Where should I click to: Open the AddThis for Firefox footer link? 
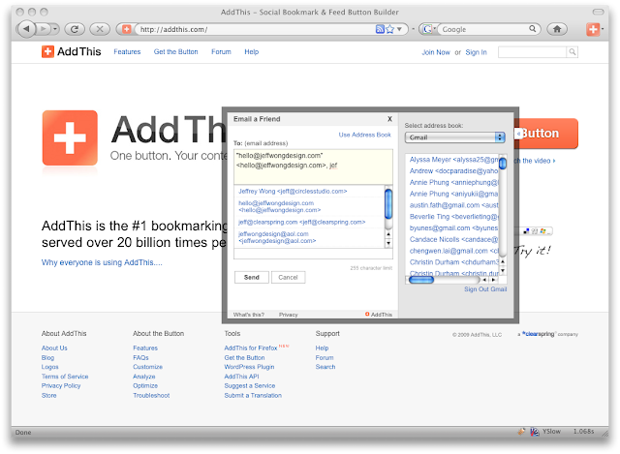click(251, 348)
